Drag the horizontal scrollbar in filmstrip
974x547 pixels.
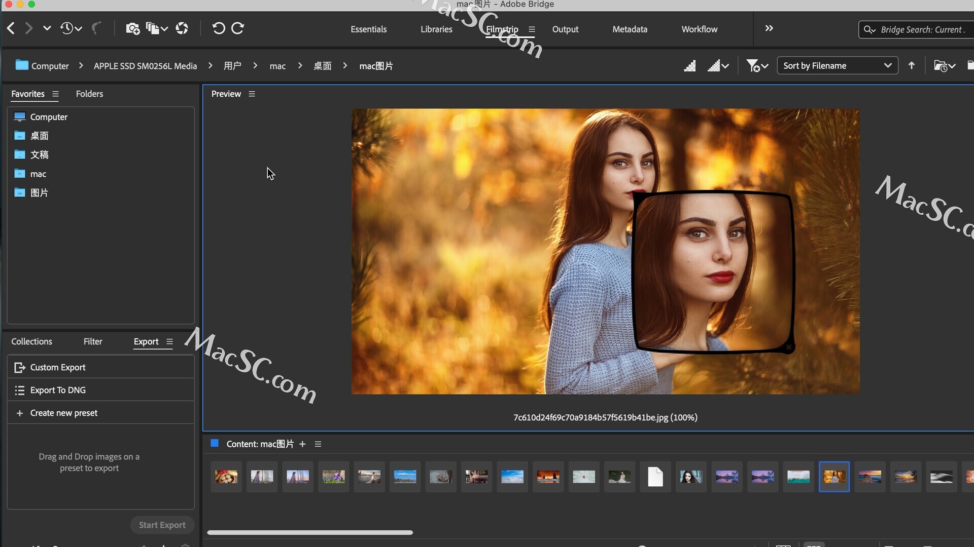pos(310,532)
